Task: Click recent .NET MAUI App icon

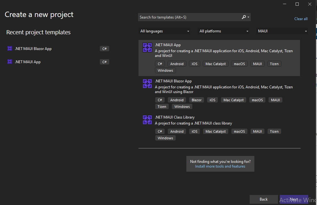Action: [x=9, y=62]
